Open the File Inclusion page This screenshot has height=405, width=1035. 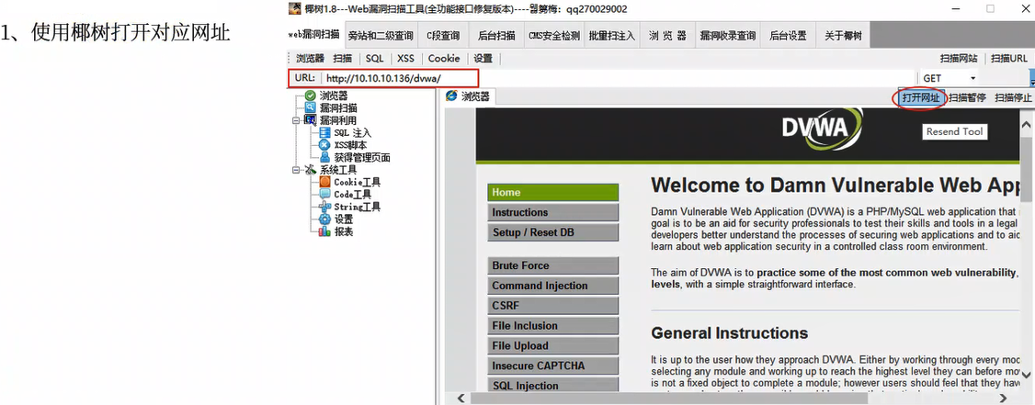pos(553,326)
